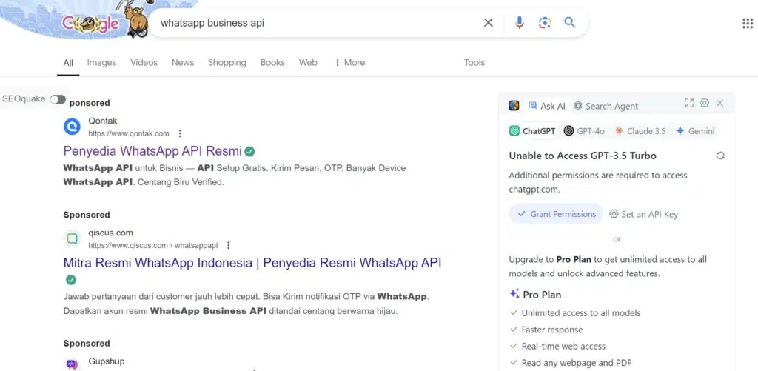758x371 pixels.
Task: Click the sidebar extension logo icon
Action: coord(514,105)
